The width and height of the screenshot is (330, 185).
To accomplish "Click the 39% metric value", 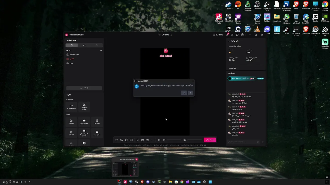I will [248, 52].
